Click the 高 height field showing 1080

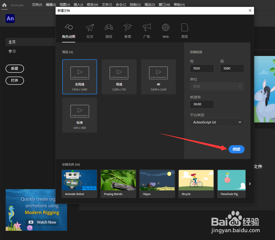pos(232,68)
